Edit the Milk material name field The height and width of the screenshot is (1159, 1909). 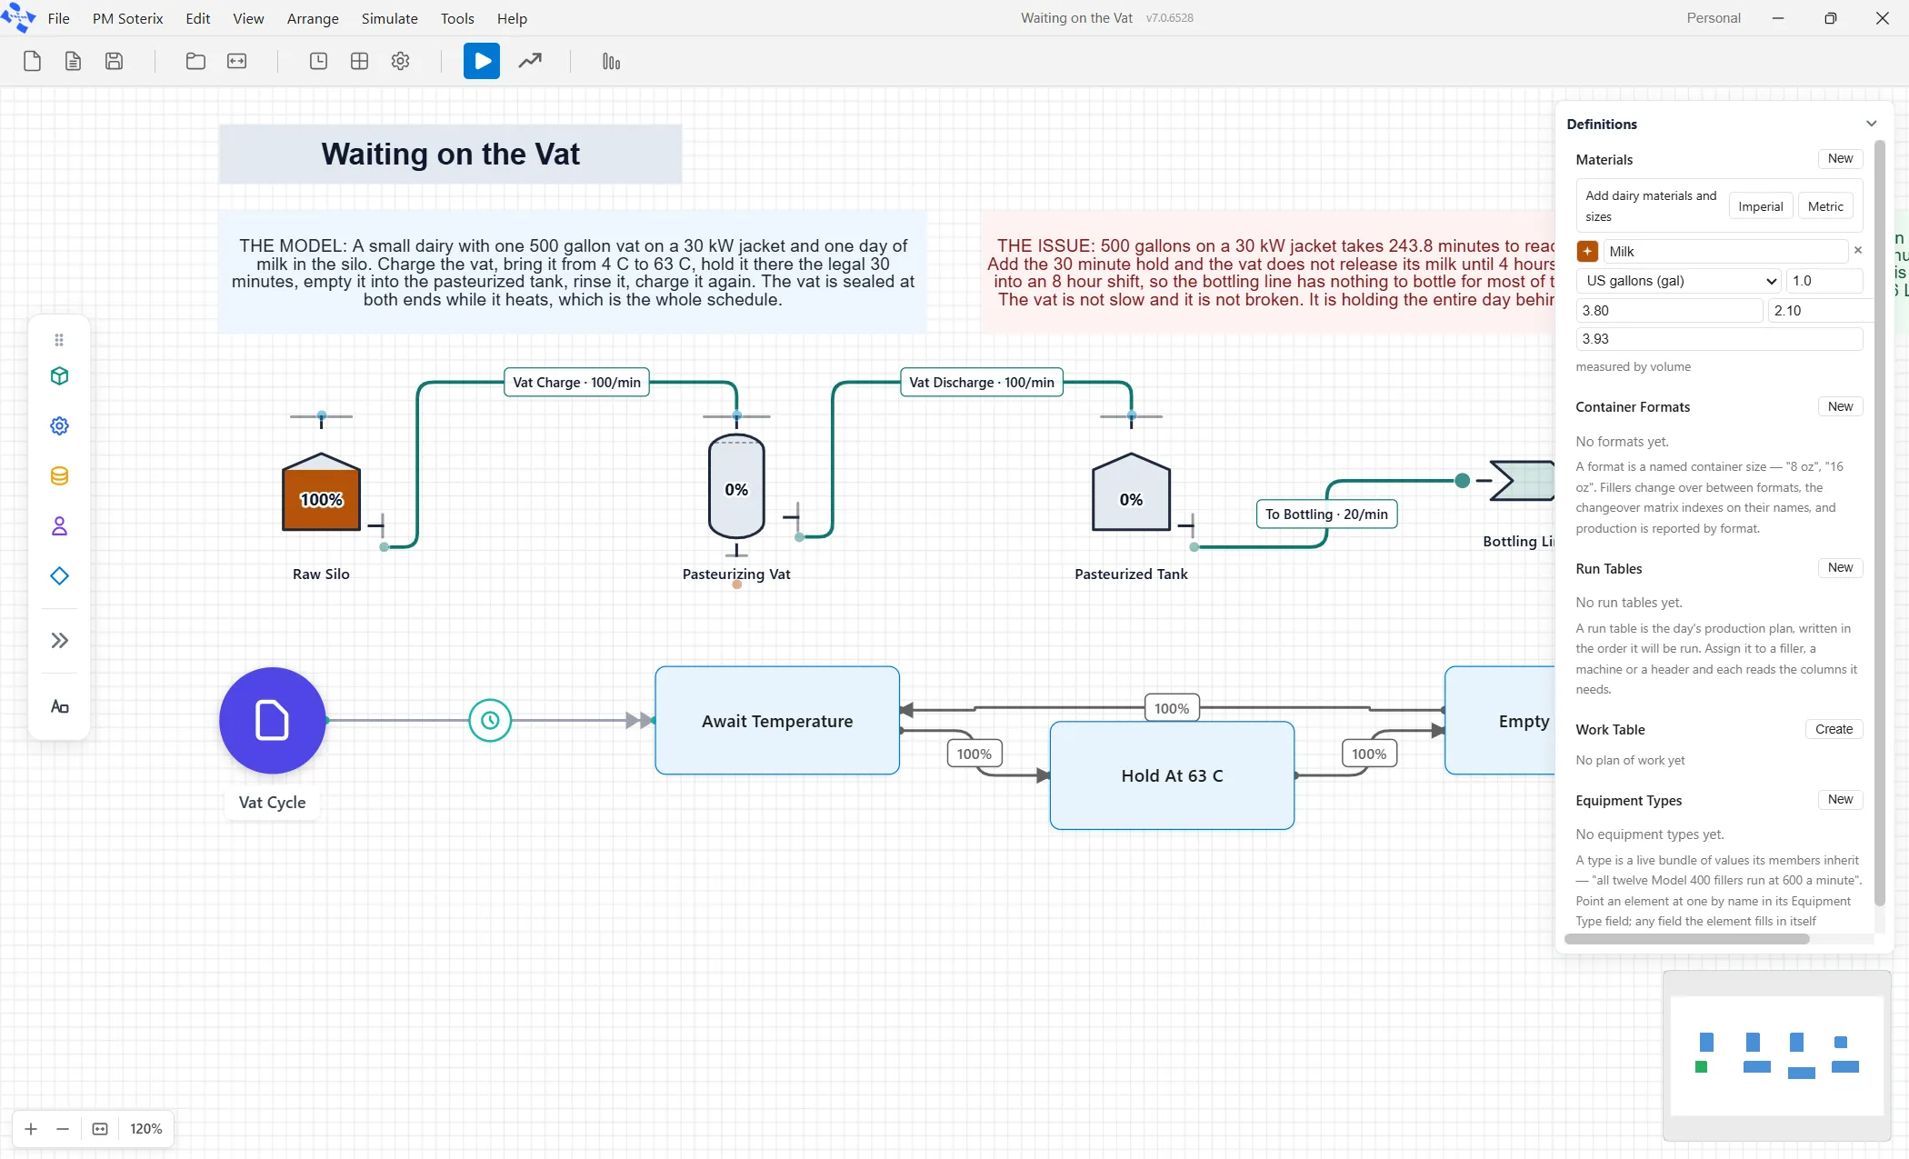[1725, 251]
